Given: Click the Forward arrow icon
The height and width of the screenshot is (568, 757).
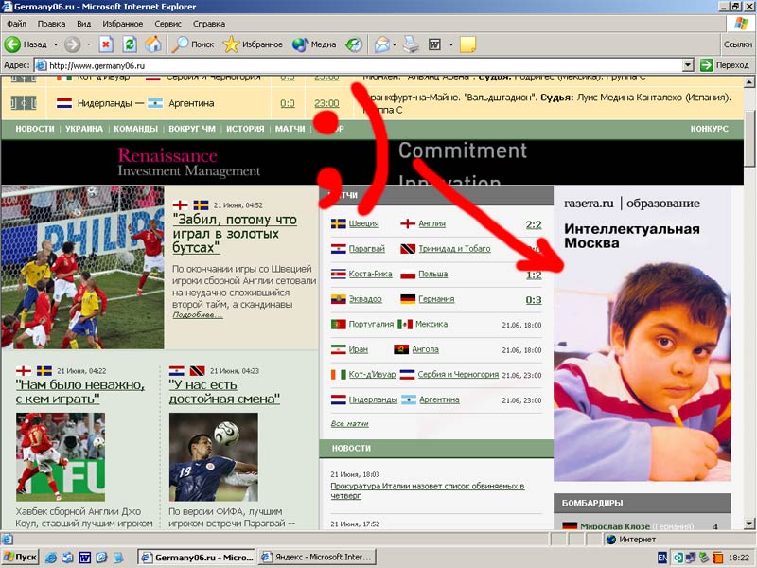Looking at the screenshot, I should tap(73, 44).
